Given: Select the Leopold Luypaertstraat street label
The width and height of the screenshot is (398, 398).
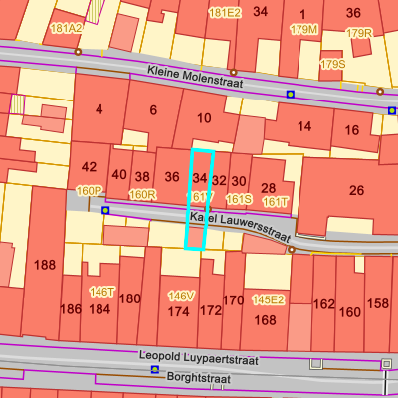Looking at the screenshot, I should pyautogui.click(x=199, y=357).
